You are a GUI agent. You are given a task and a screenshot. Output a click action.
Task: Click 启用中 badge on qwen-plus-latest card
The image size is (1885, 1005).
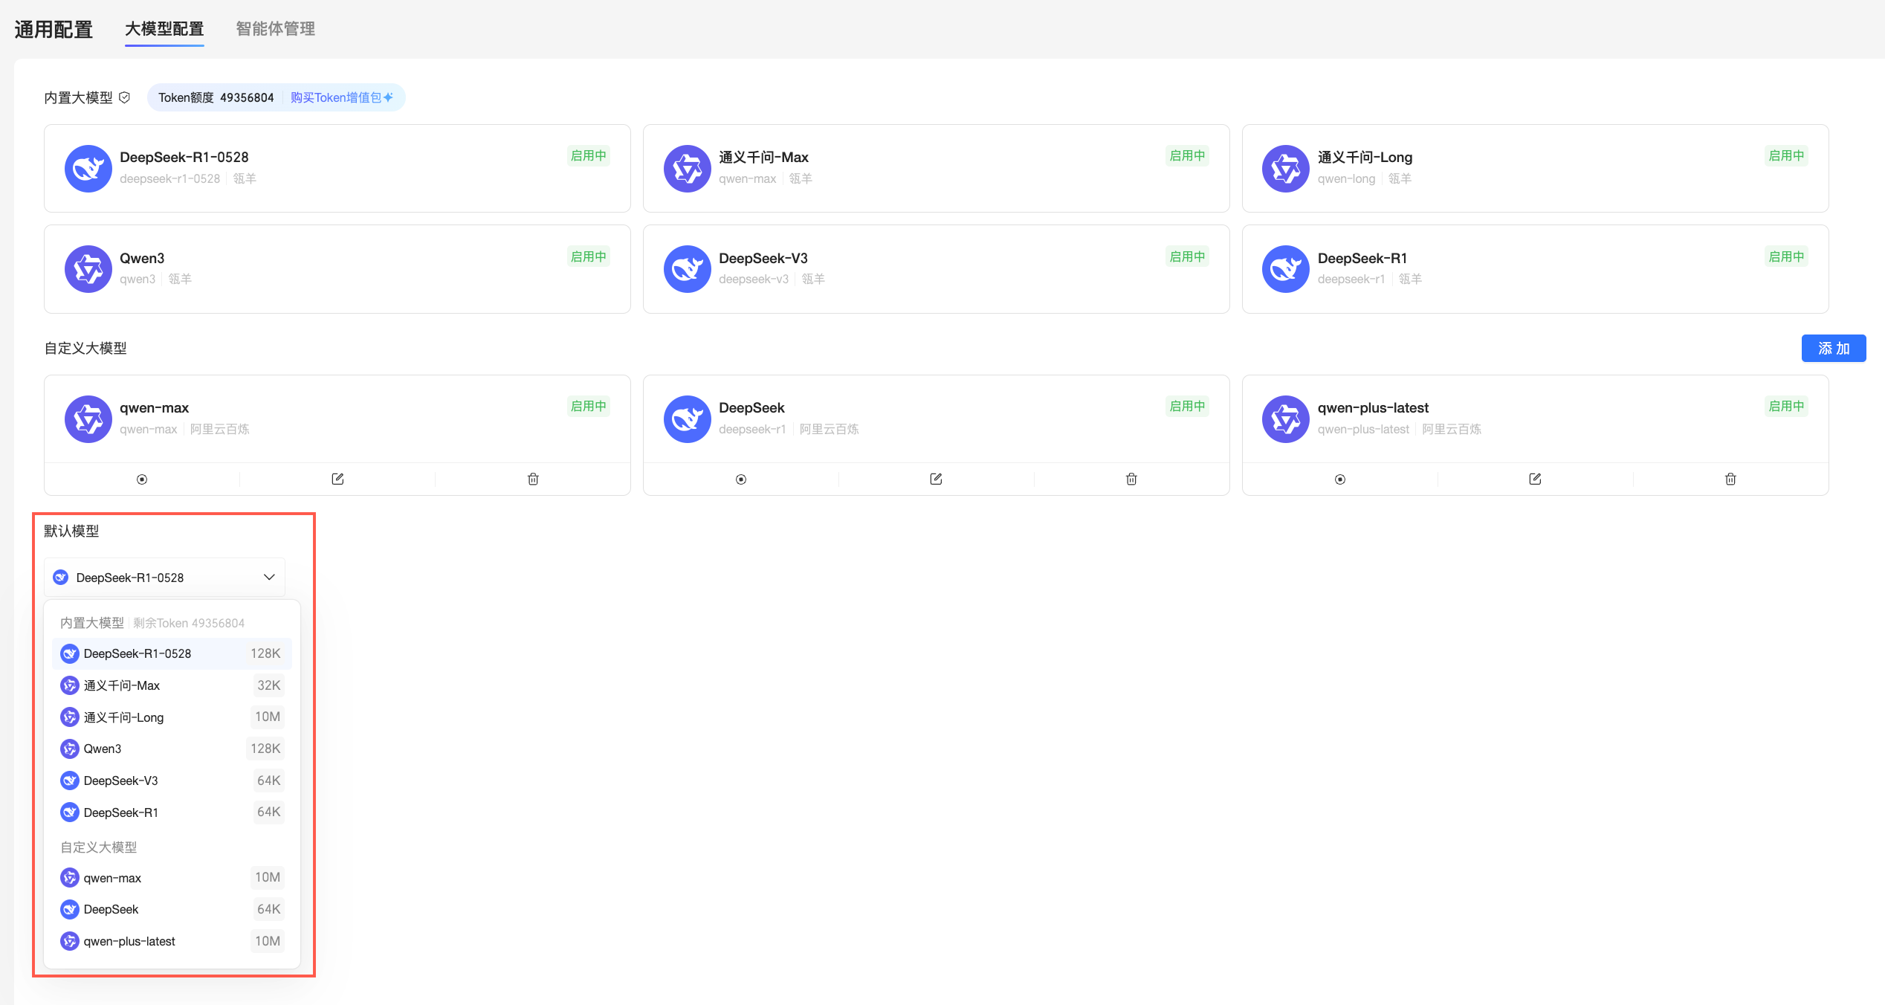[x=1787, y=406]
